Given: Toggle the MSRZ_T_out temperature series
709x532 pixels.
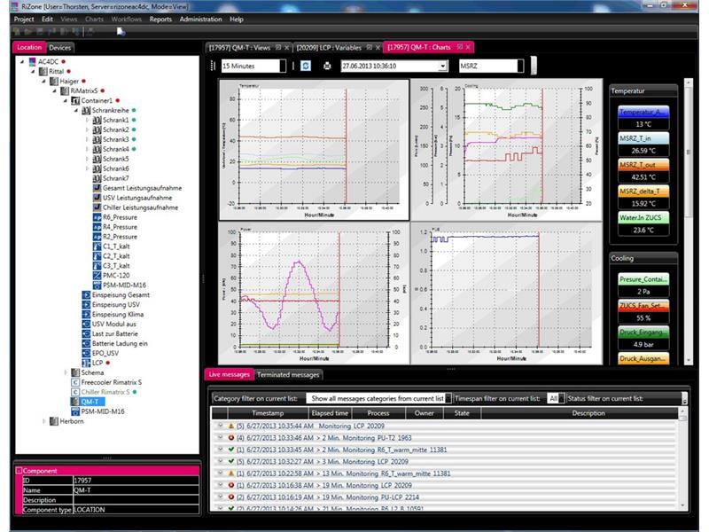Looking at the screenshot, I should point(643,165).
